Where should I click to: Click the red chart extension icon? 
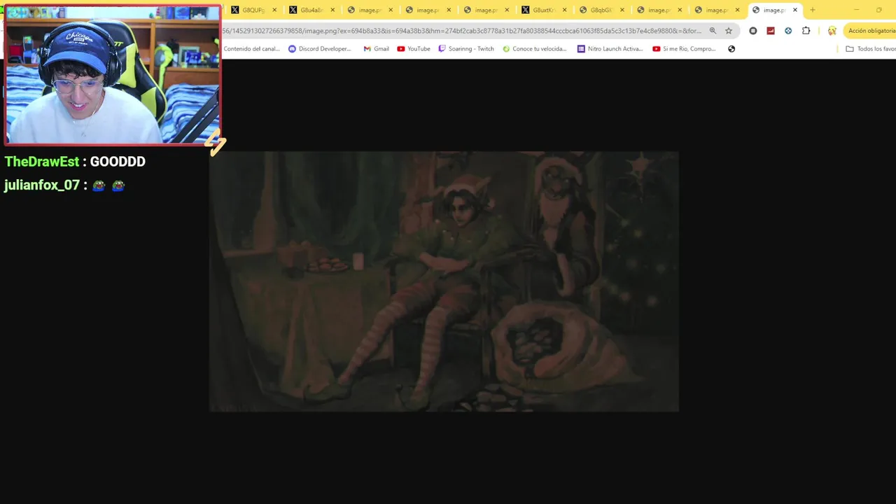(x=771, y=31)
